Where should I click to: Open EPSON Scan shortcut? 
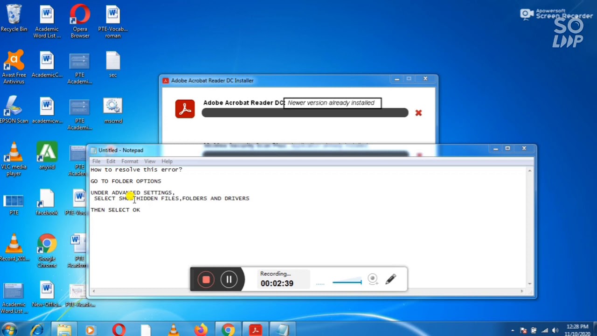click(14, 110)
